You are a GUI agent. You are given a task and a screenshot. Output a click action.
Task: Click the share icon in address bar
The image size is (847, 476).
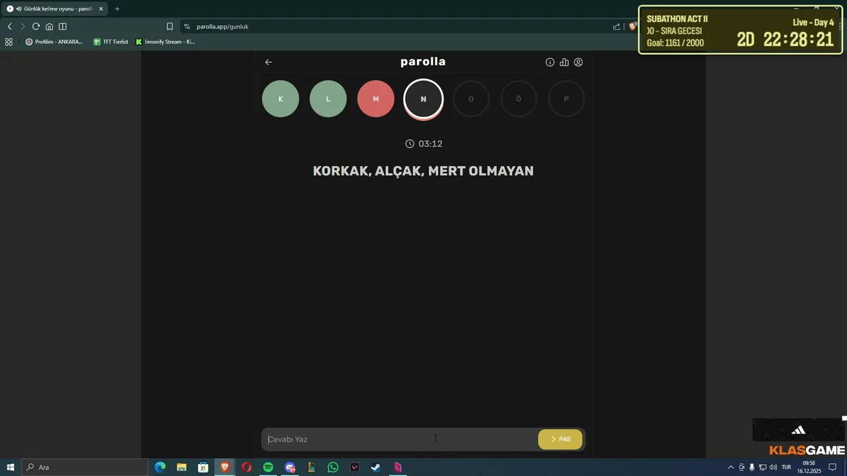[x=617, y=26]
